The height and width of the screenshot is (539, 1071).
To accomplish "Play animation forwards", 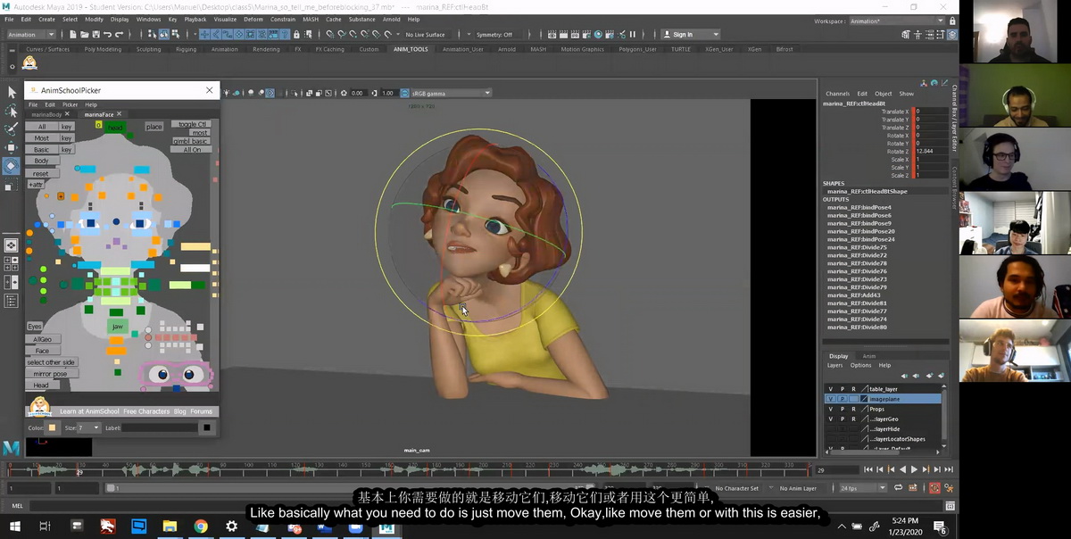I will pos(914,469).
